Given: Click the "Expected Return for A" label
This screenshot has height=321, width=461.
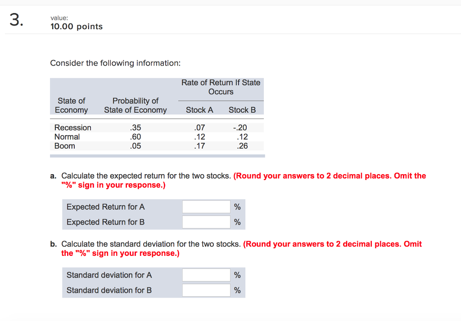Looking at the screenshot, I should pos(105,207).
